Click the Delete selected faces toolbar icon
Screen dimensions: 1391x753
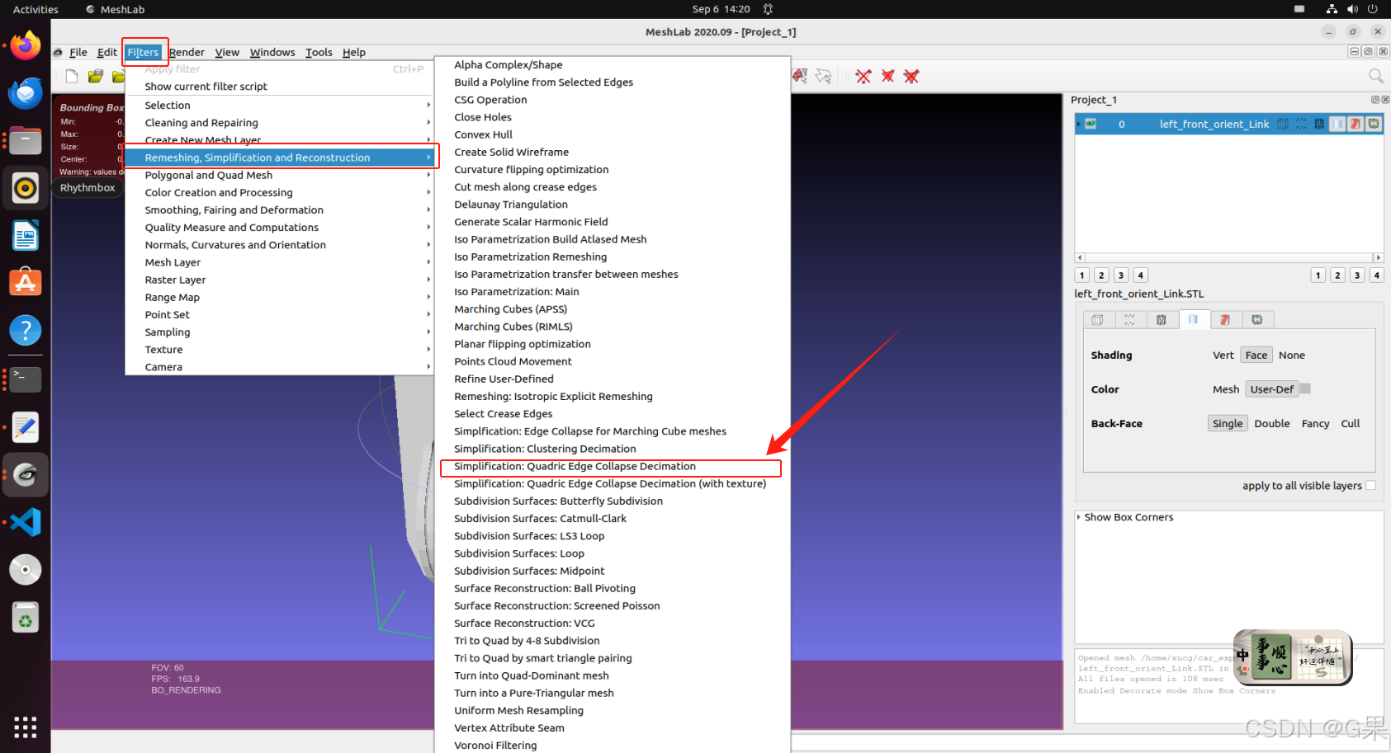coord(887,76)
